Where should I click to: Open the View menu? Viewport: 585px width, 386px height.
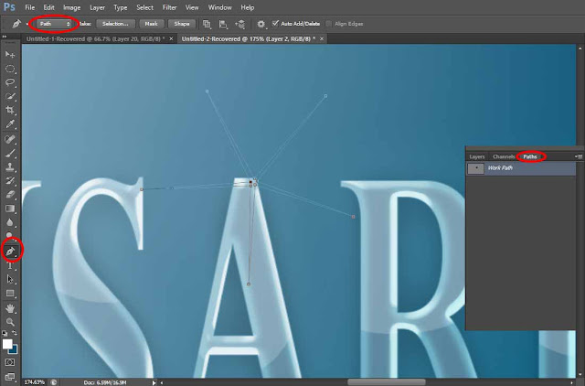click(192, 7)
